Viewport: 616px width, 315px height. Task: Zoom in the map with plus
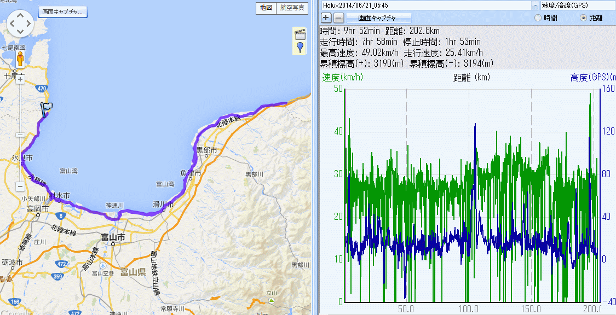tap(20, 79)
